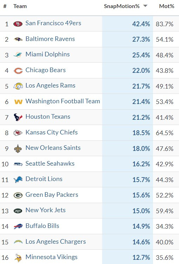The image size is (179, 264).
Task: Click the Baltimore Ravens logo icon
Action: click(x=18, y=40)
